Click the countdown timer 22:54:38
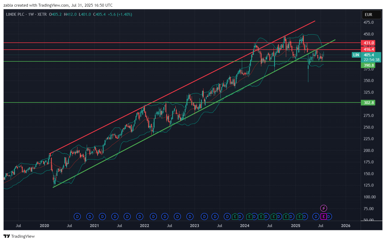 coord(371,60)
